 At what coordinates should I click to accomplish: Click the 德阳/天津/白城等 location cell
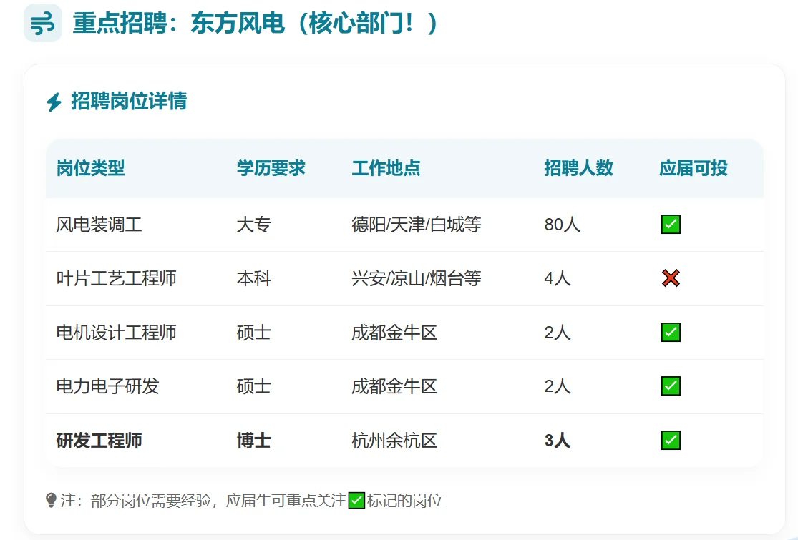[x=417, y=225]
